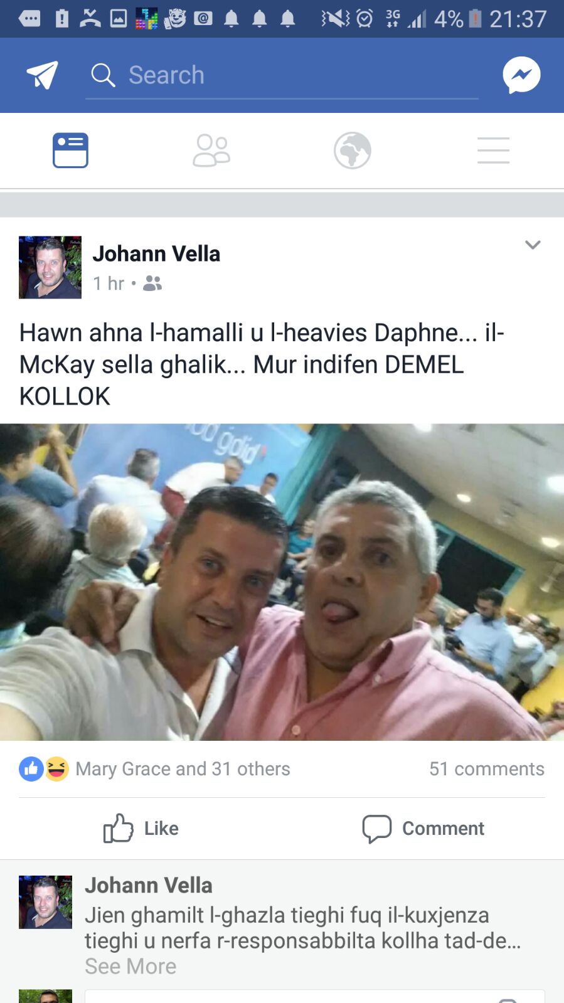Tap the paper plane share icon
Image resolution: width=564 pixels, height=1003 pixels.
pyautogui.click(x=42, y=75)
